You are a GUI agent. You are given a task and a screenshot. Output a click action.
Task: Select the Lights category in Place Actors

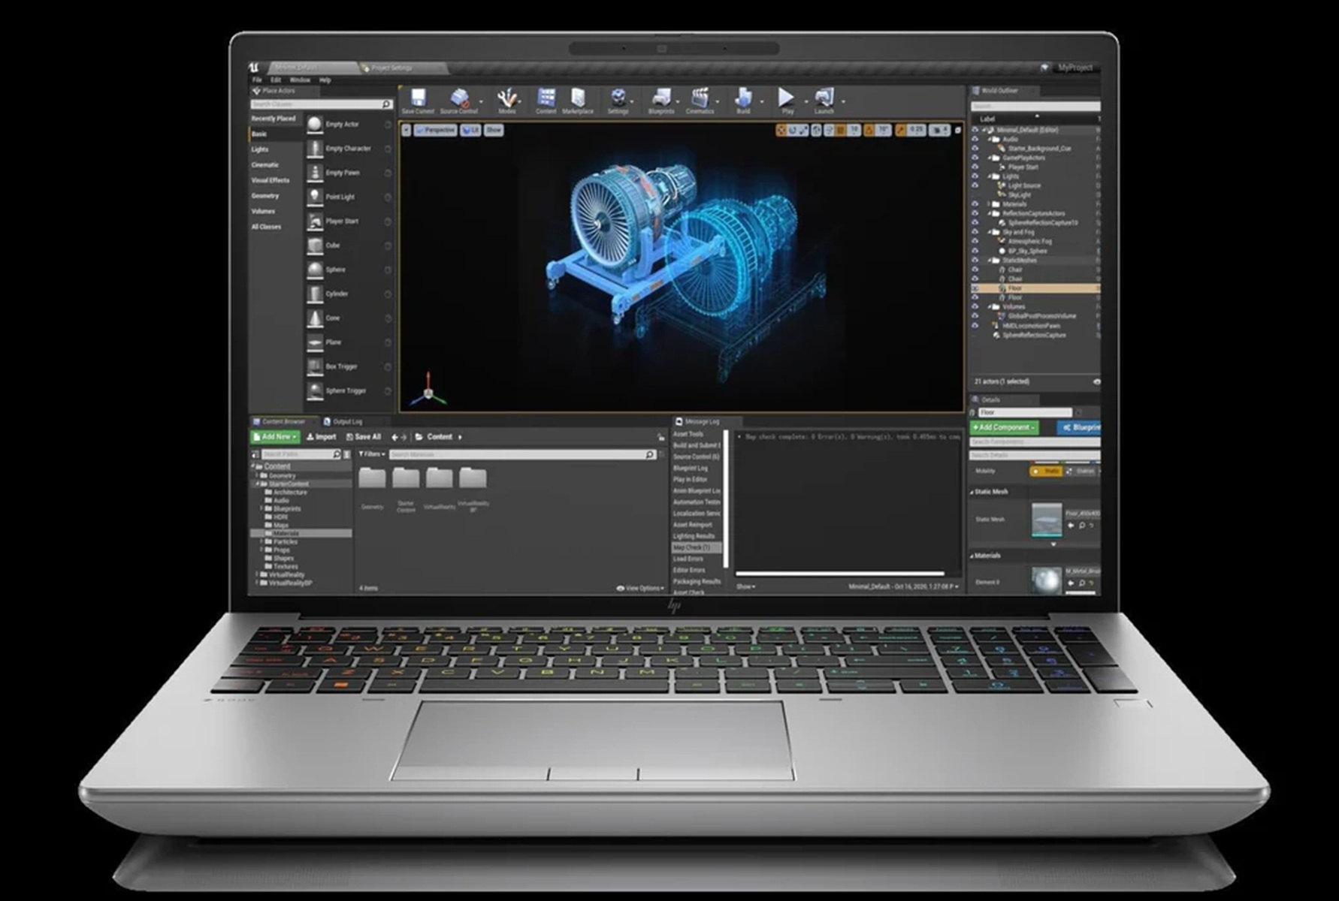pos(260,149)
